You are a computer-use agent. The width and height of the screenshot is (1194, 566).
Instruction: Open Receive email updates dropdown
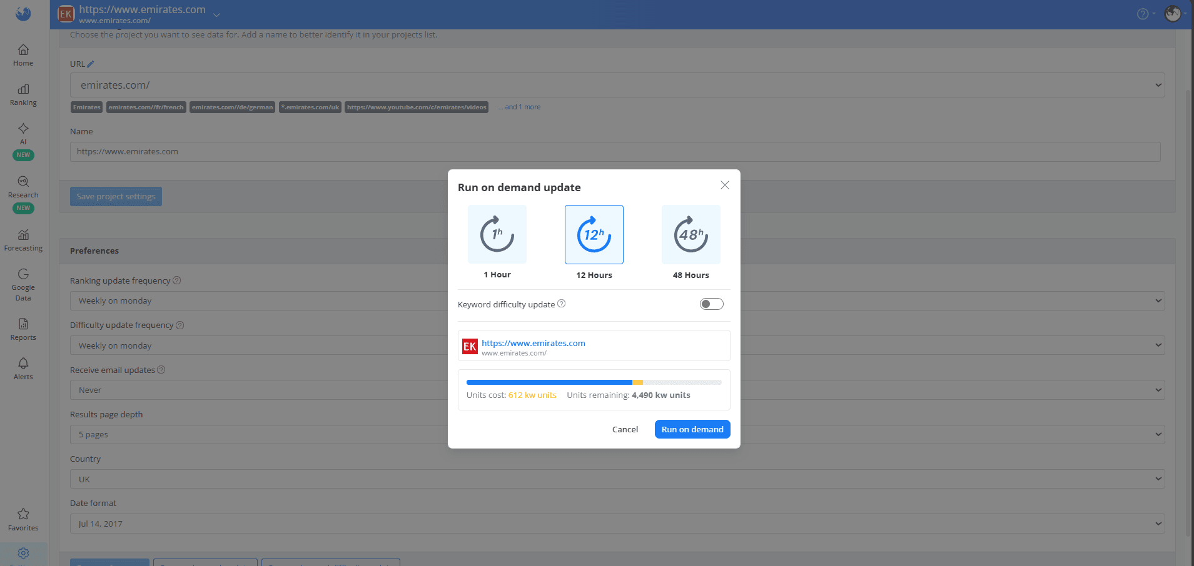coord(617,390)
